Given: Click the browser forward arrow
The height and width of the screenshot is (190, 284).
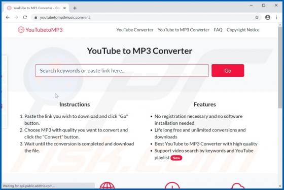Looking at the screenshot, I should 16,17.
